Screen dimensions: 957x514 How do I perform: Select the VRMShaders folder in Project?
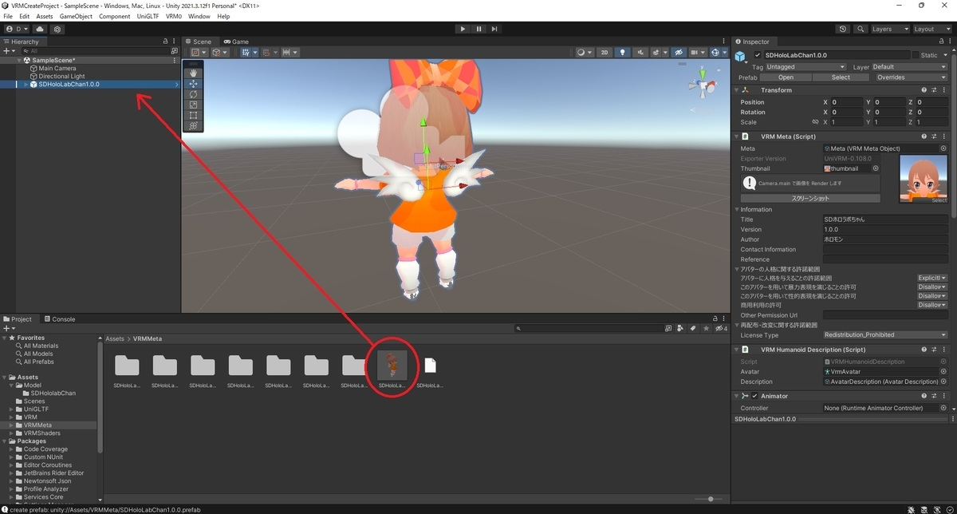42,433
